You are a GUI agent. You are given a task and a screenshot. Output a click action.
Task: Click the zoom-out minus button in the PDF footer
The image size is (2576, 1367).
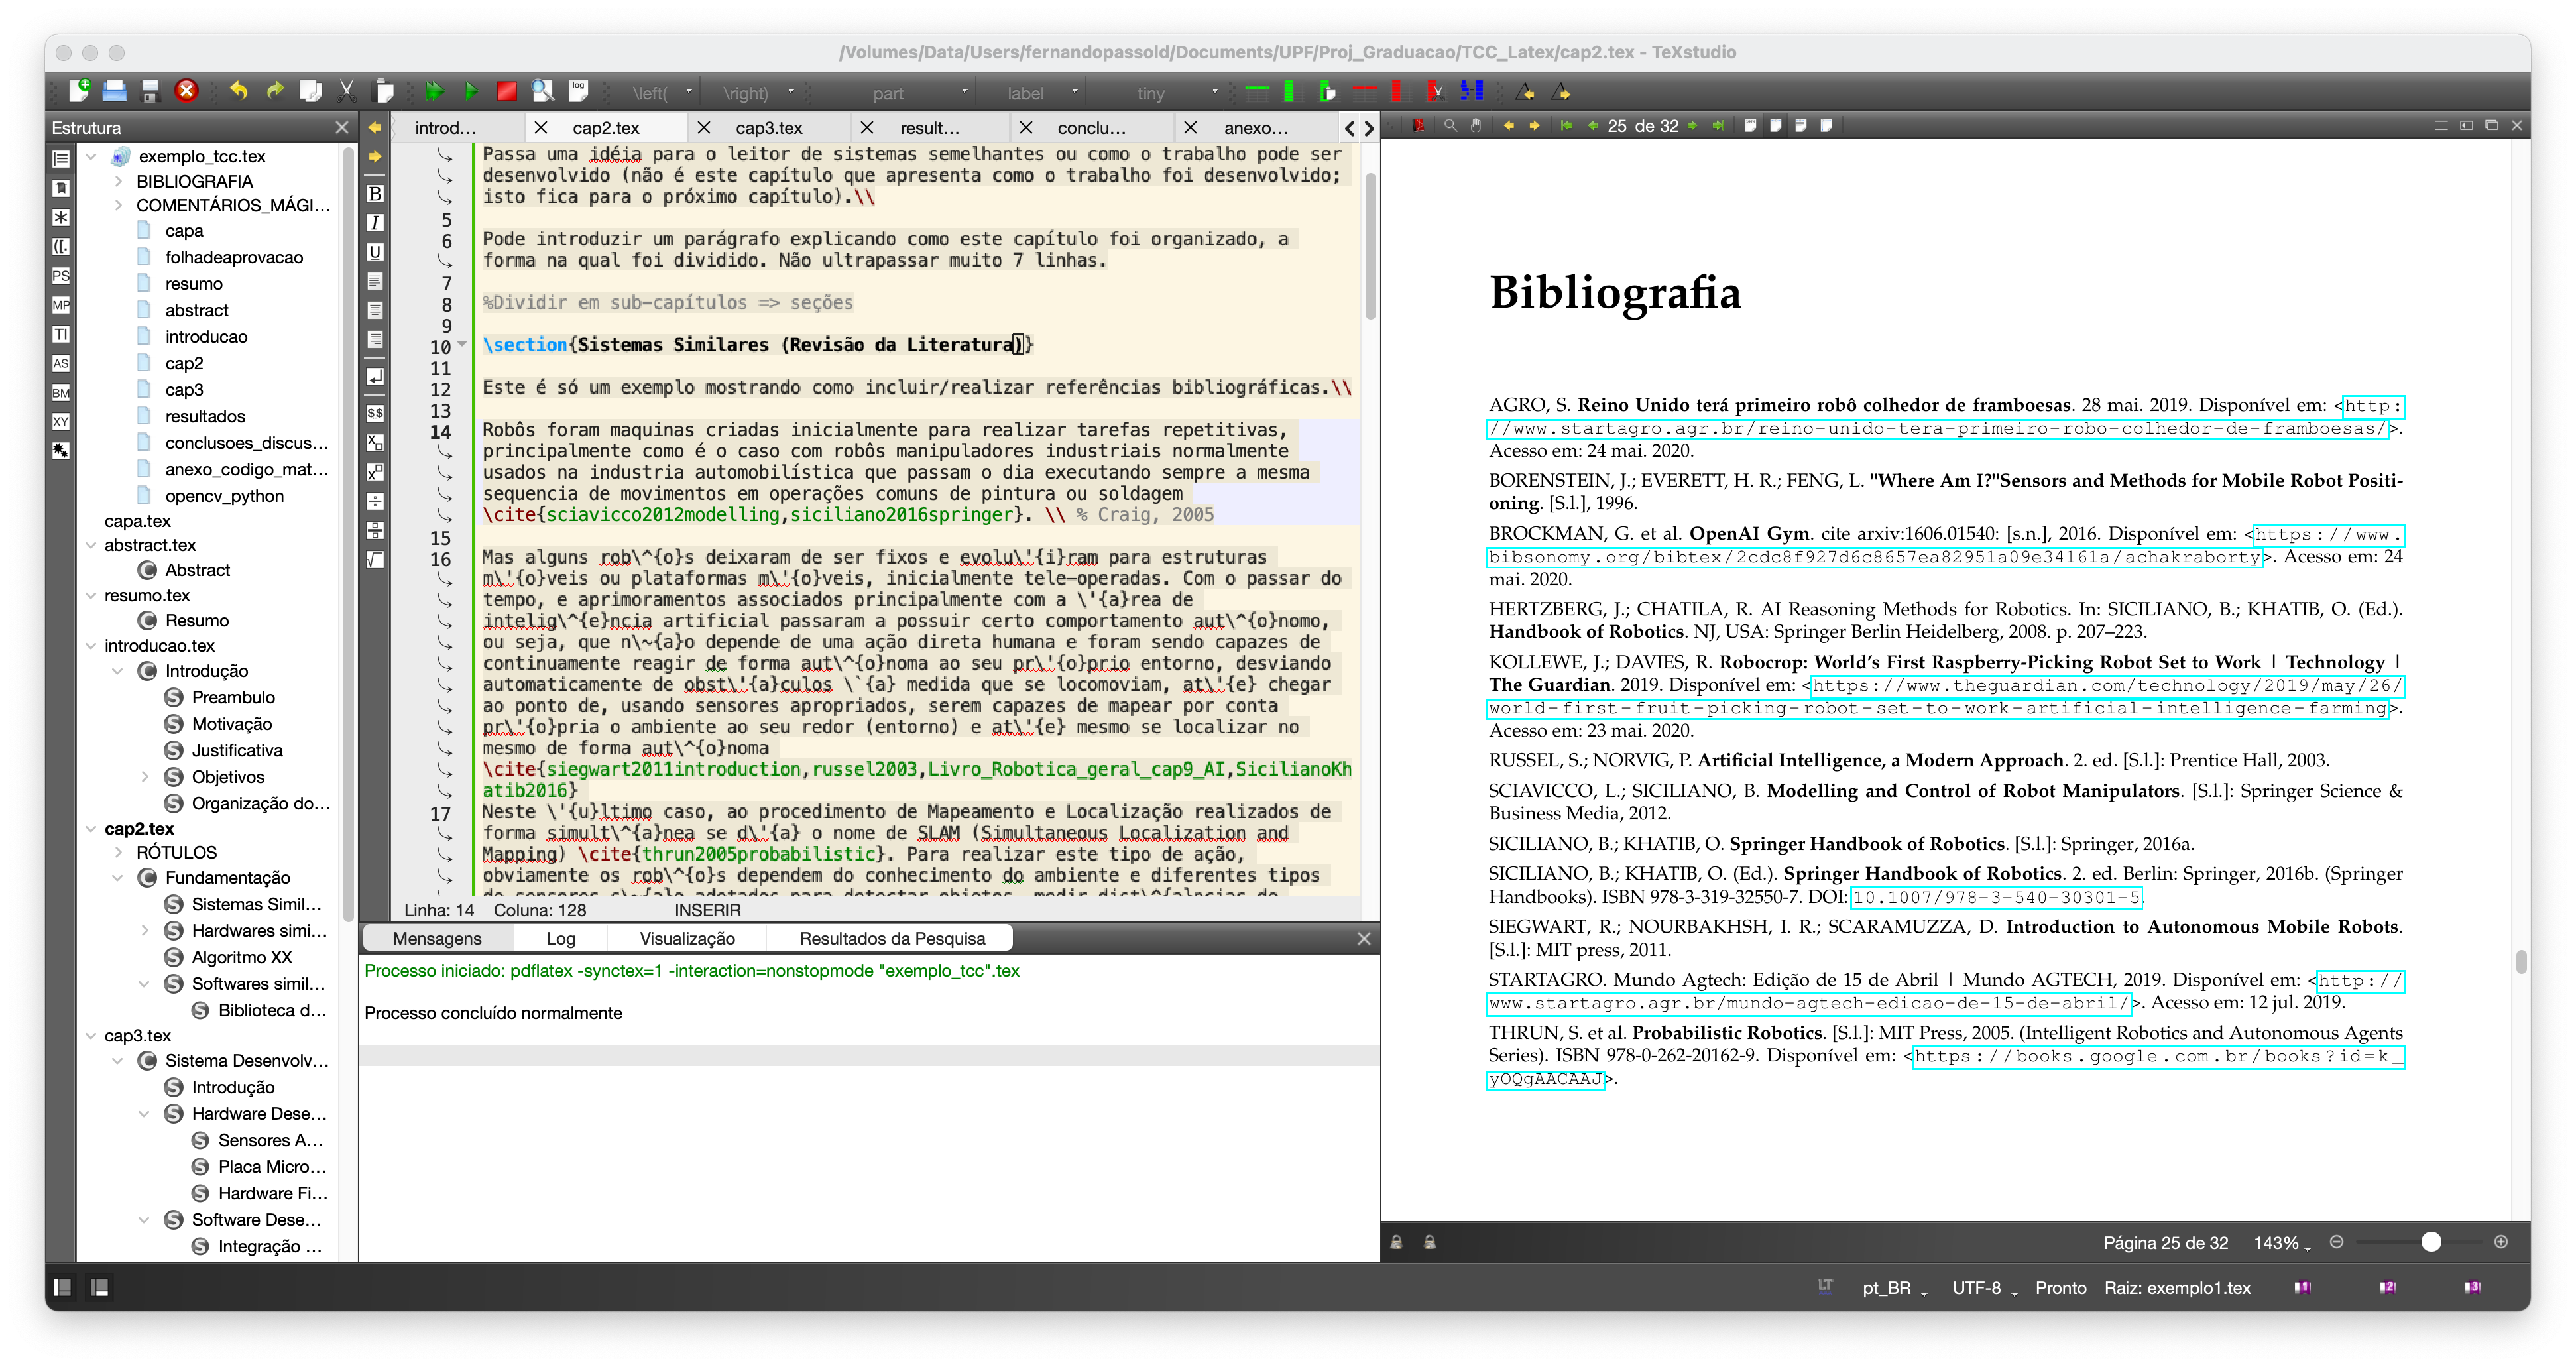click(2337, 1242)
